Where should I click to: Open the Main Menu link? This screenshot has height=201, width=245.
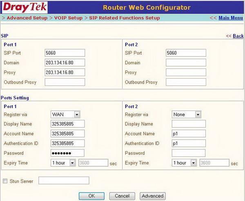coord(231,18)
